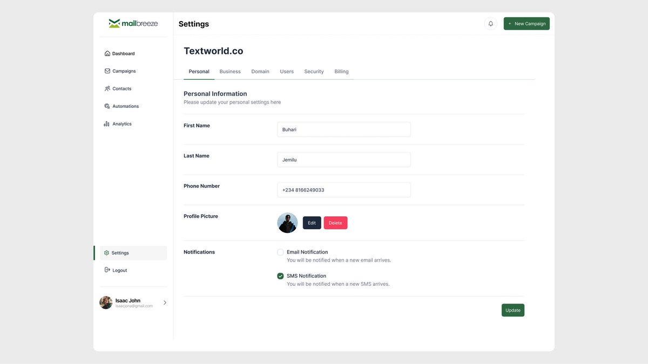Click the Personal Information heading

215,94
